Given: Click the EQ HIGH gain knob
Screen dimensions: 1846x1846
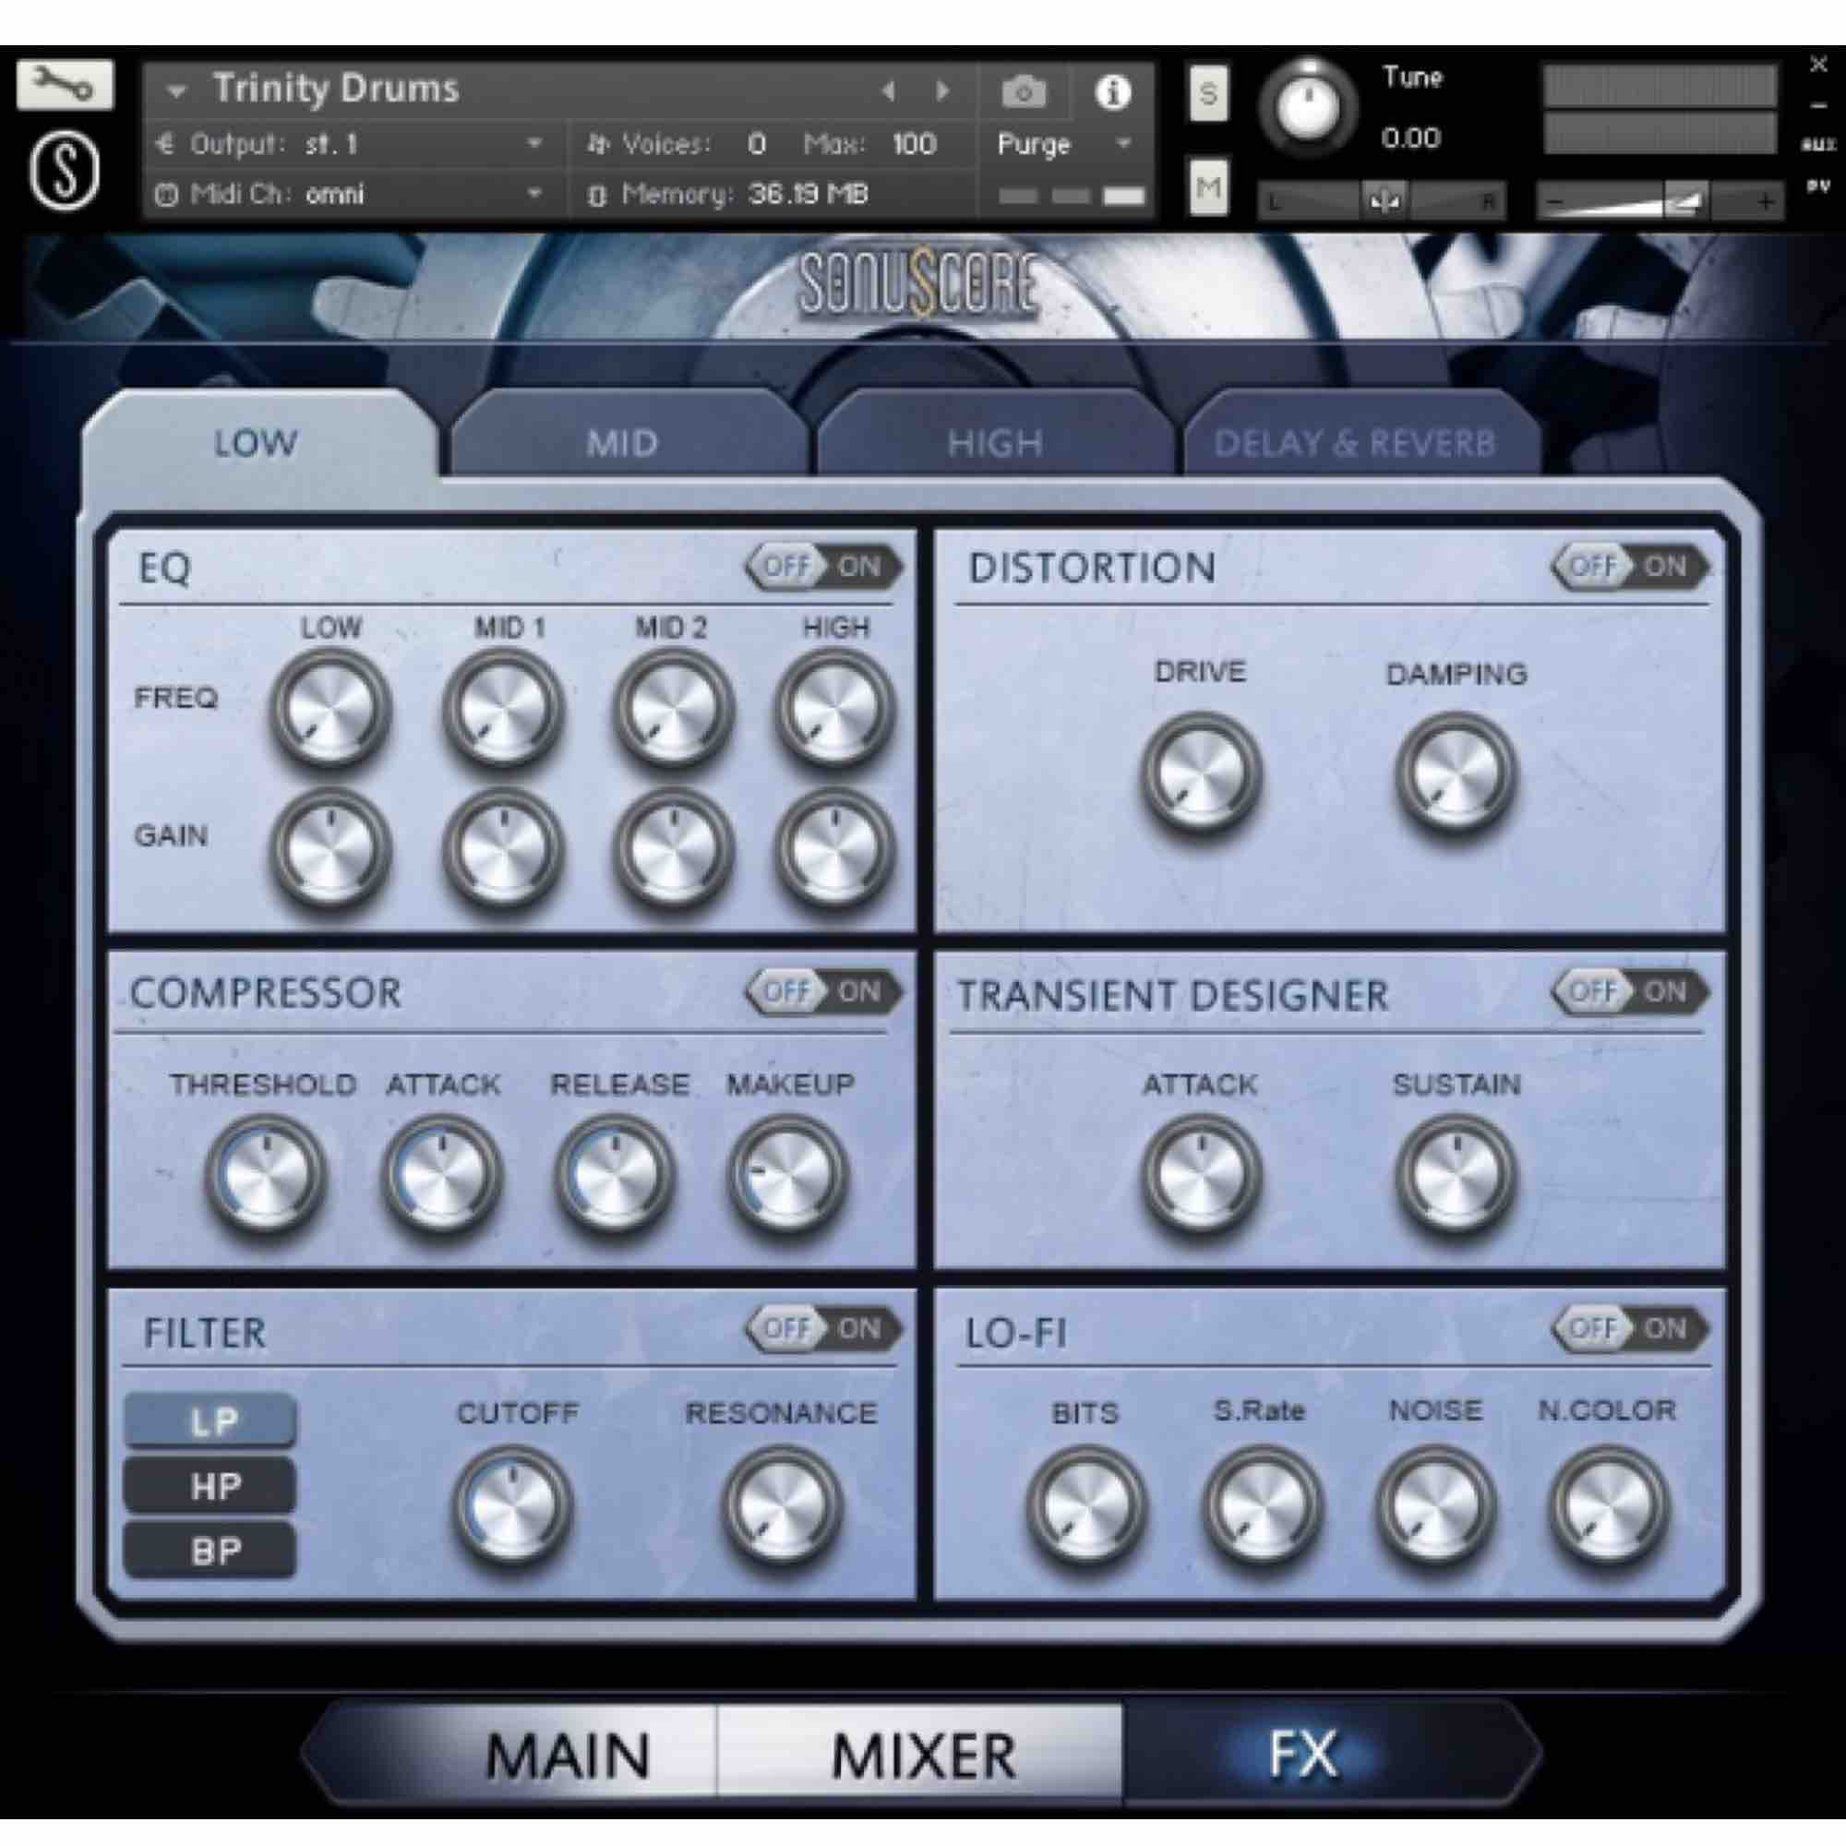Looking at the screenshot, I should pos(835,848).
